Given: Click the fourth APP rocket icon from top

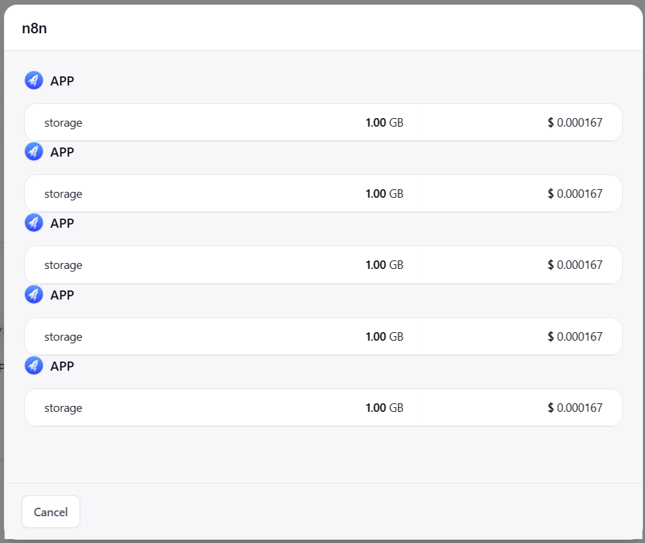Looking at the screenshot, I should click(x=34, y=294).
